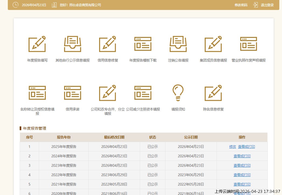Click the 集团成员信息填报 icon
This screenshot has width=282, height=195.
tap(213, 44)
